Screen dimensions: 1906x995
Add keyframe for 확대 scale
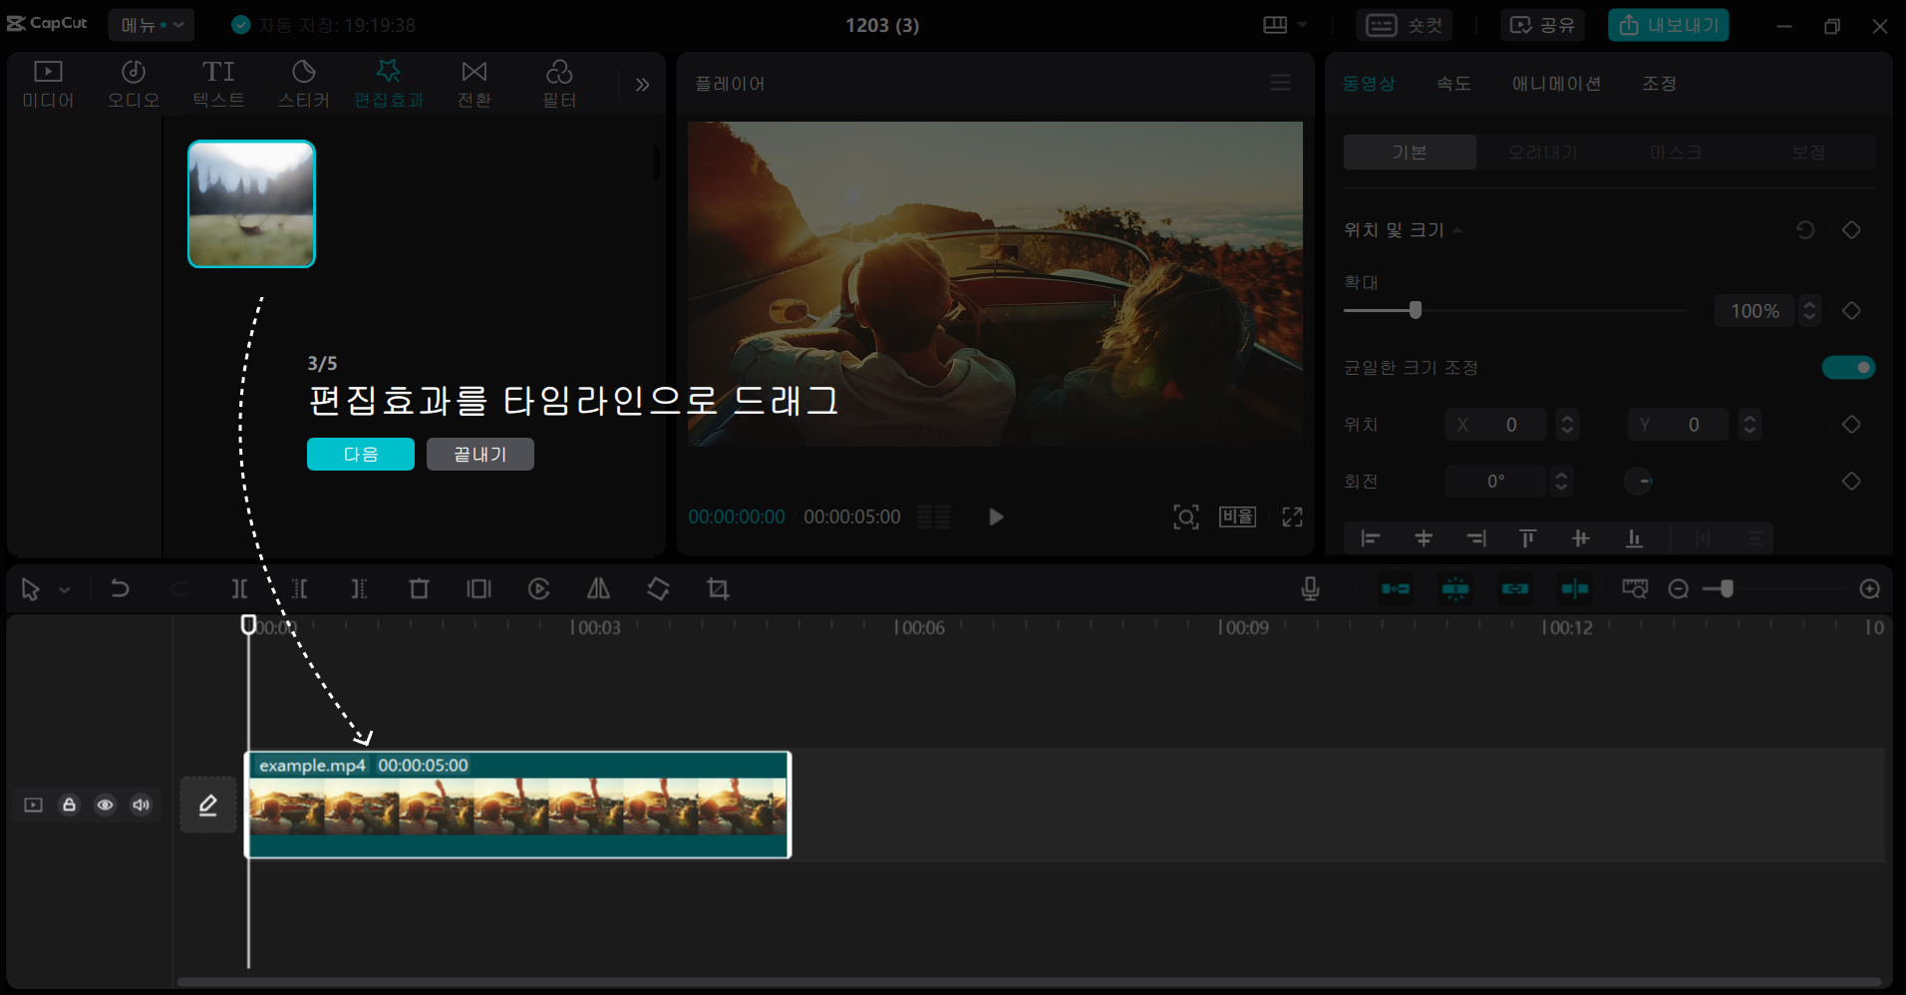tap(1851, 311)
